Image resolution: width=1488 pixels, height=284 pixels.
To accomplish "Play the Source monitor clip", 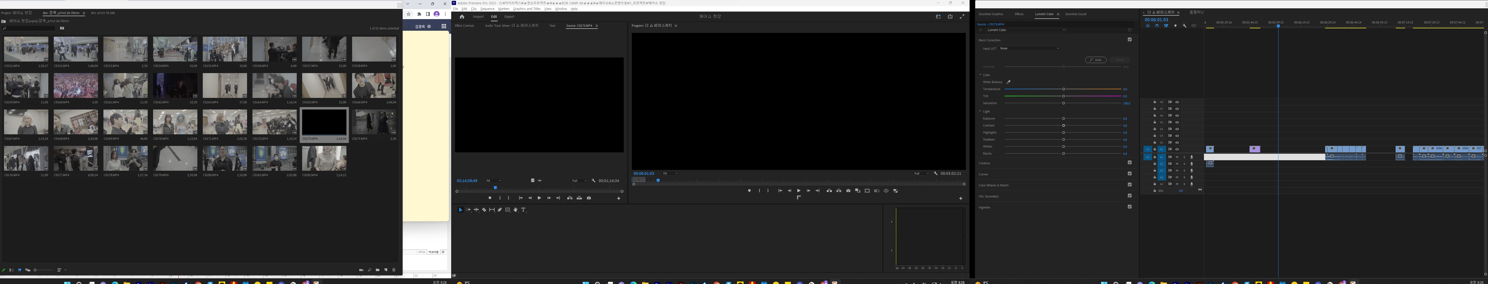I will point(539,198).
